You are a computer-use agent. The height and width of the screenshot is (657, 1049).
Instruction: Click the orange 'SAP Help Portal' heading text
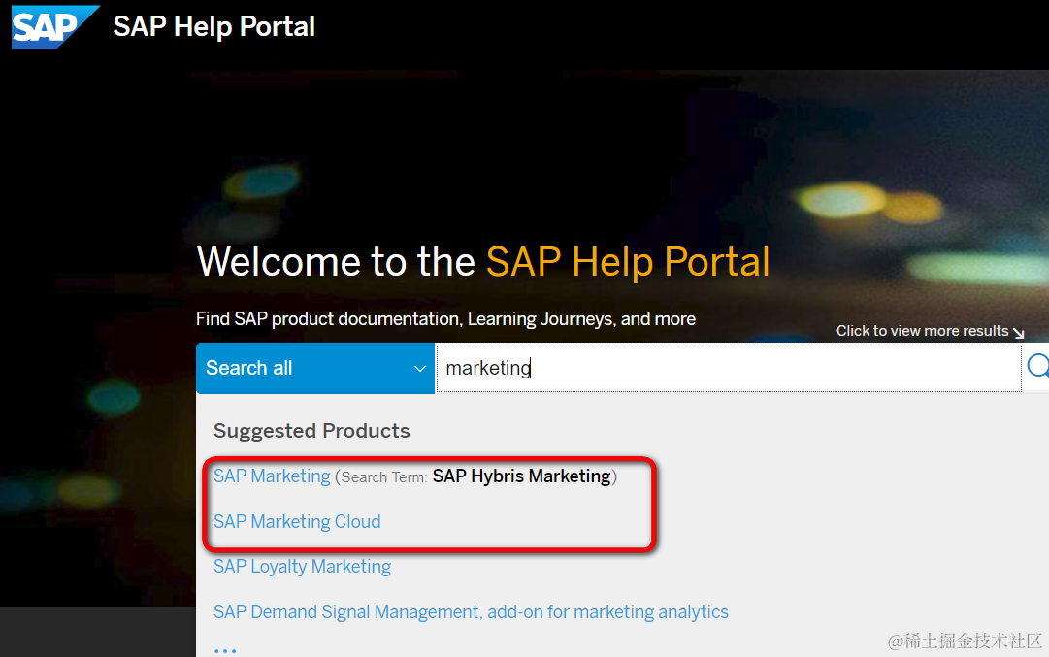tap(627, 262)
